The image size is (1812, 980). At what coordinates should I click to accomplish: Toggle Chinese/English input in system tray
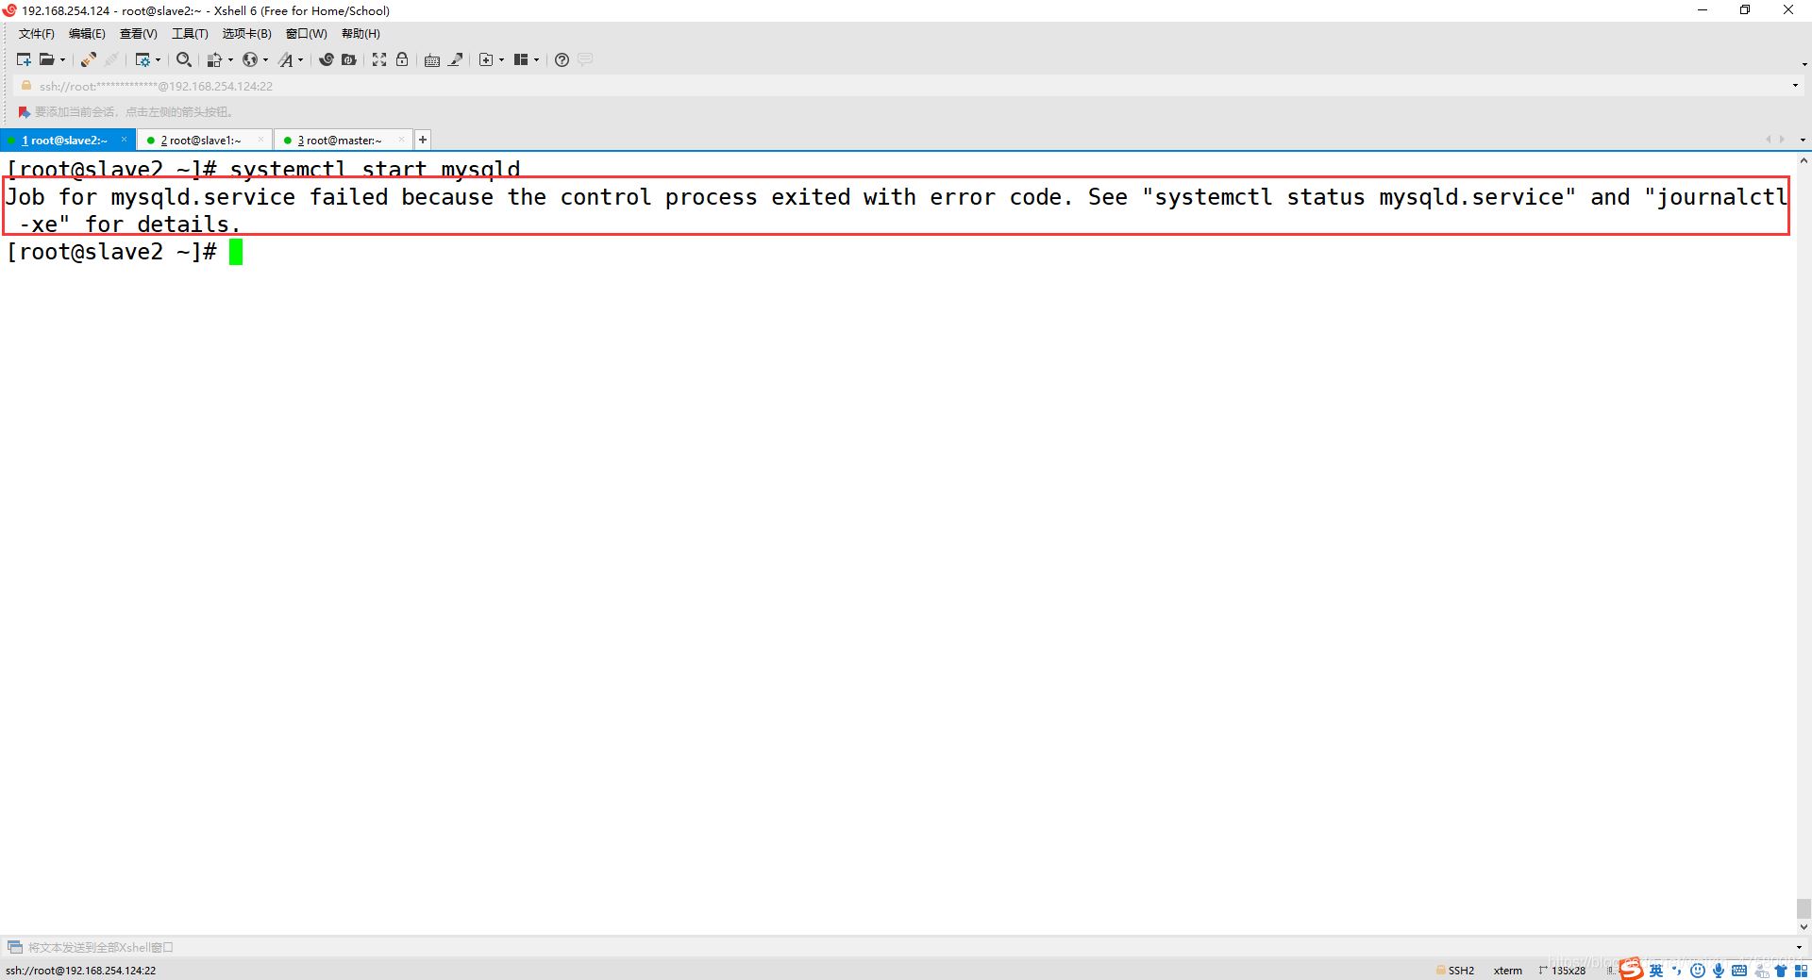point(1656,970)
